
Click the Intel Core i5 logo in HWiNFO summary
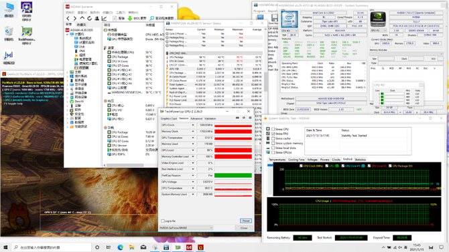click(290, 19)
